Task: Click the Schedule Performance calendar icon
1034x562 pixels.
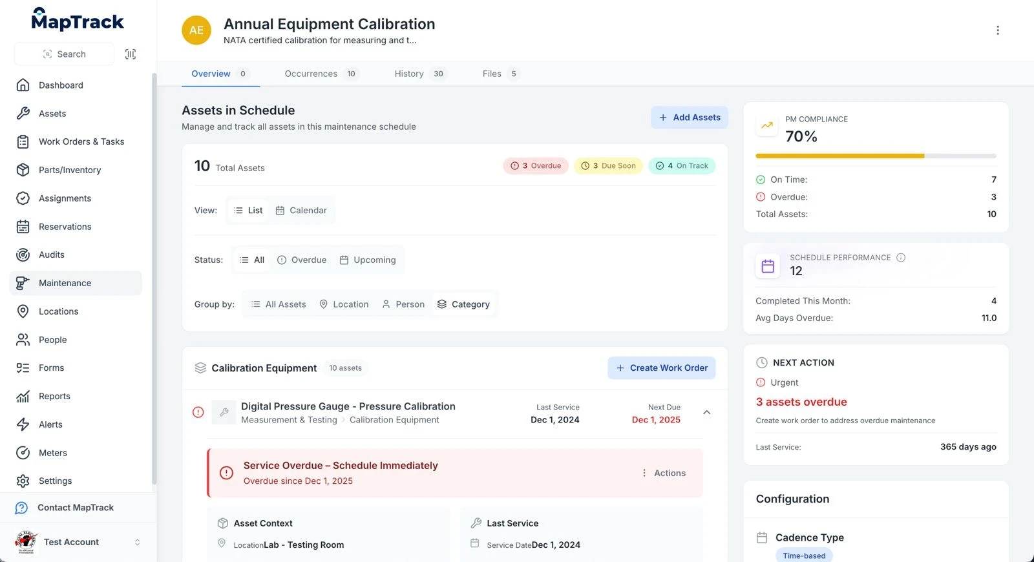Action: tap(768, 266)
